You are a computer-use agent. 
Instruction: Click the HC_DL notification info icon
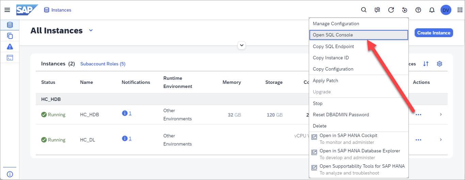(125, 138)
